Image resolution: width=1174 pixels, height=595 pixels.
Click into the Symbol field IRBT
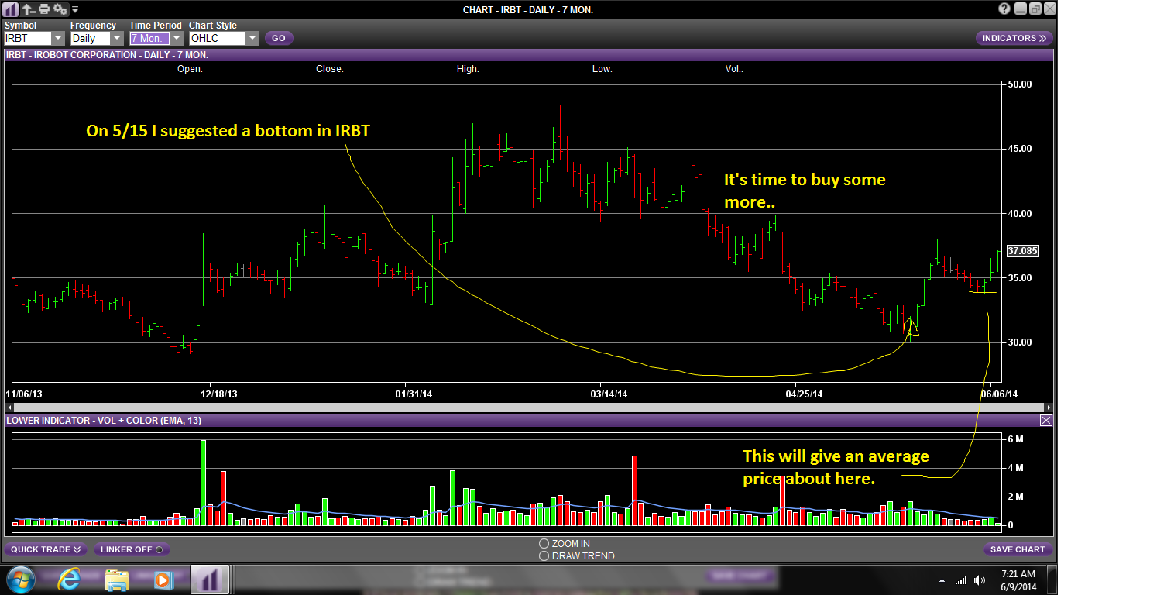point(27,38)
